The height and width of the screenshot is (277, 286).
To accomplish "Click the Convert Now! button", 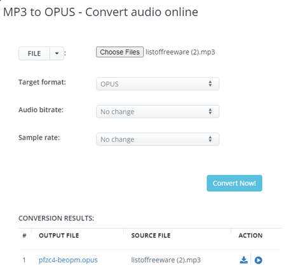I will pos(235,183).
